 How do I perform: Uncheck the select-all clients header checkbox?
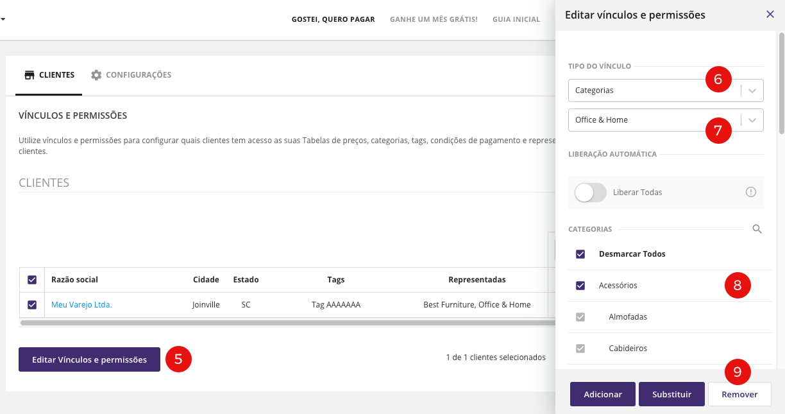coord(32,280)
